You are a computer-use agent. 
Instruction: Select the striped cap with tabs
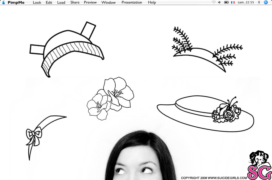(x=67, y=49)
